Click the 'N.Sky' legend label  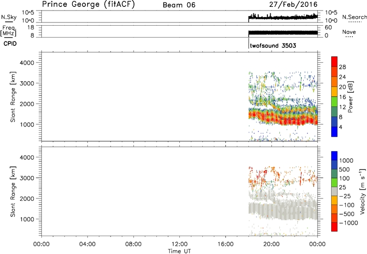coord(8,17)
